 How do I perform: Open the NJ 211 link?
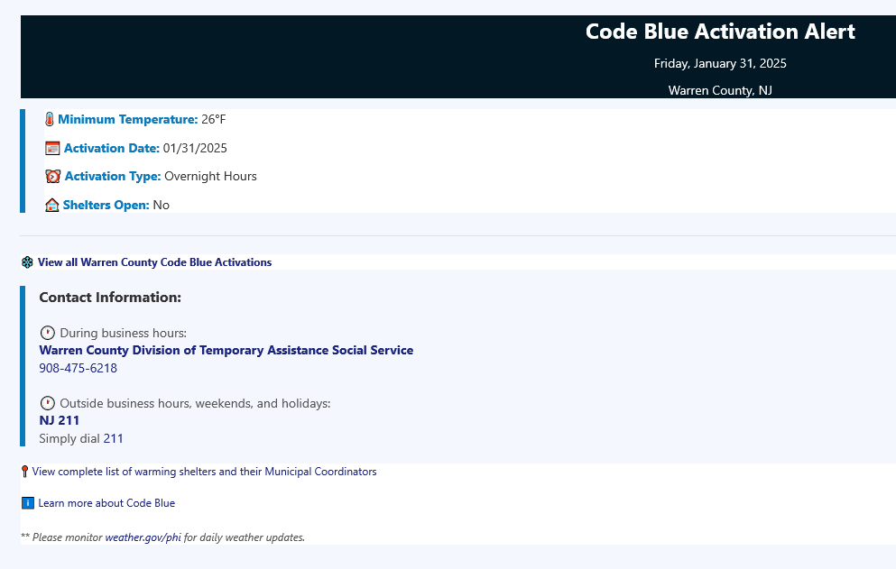pyautogui.click(x=59, y=420)
